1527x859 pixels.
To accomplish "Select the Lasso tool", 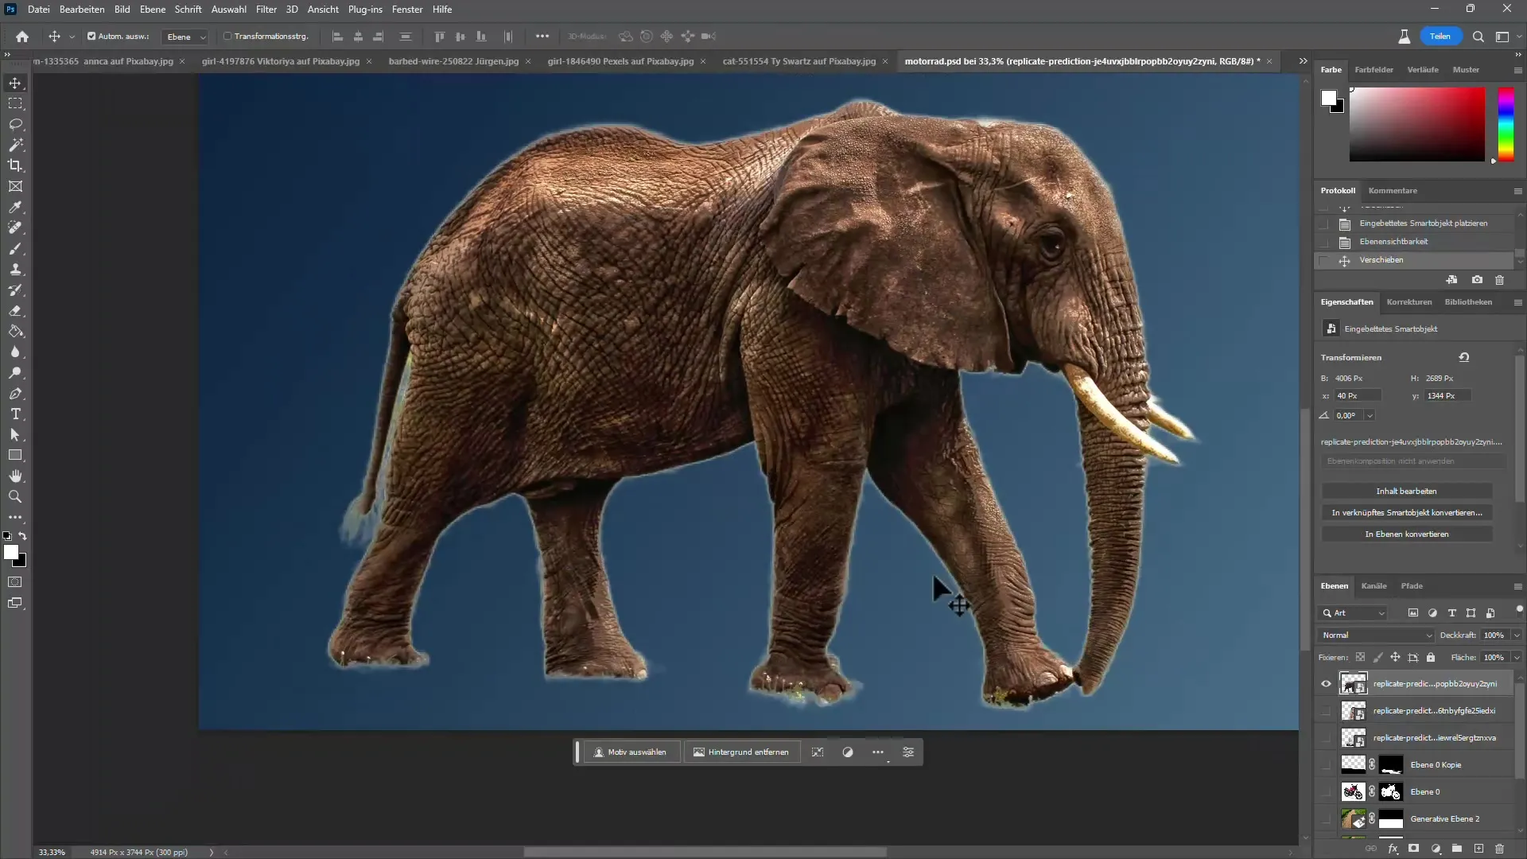I will click(x=15, y=125).
